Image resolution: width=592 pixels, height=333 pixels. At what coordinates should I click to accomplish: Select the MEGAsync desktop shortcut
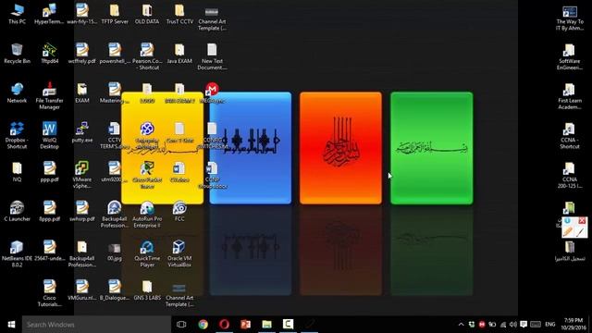click(212, 92)
